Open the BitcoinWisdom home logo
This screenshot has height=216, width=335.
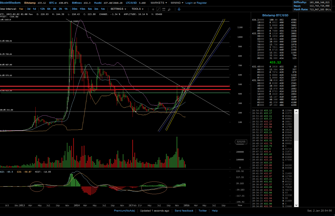point(10,3)
